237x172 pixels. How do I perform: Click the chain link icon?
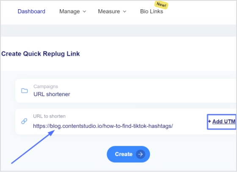pyautogui.click(x=24, y=121)
